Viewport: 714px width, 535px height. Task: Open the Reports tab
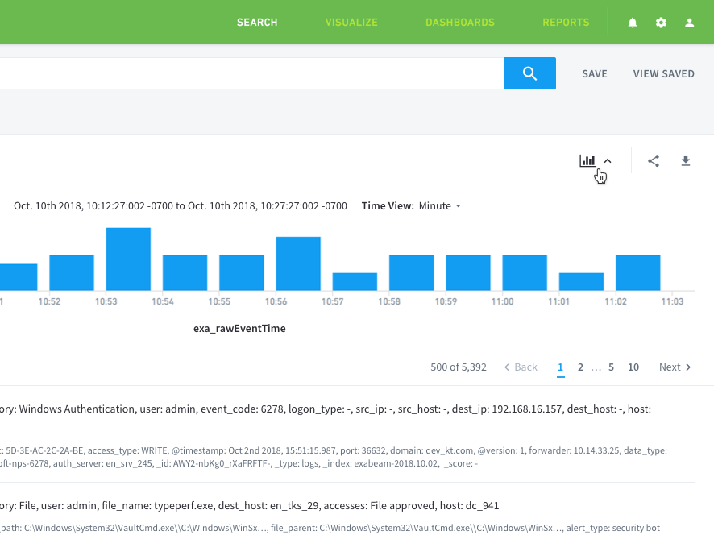tap(566, 23)
